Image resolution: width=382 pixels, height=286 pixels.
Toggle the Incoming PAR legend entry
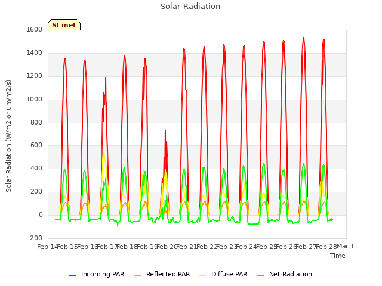tap(97, 274)
